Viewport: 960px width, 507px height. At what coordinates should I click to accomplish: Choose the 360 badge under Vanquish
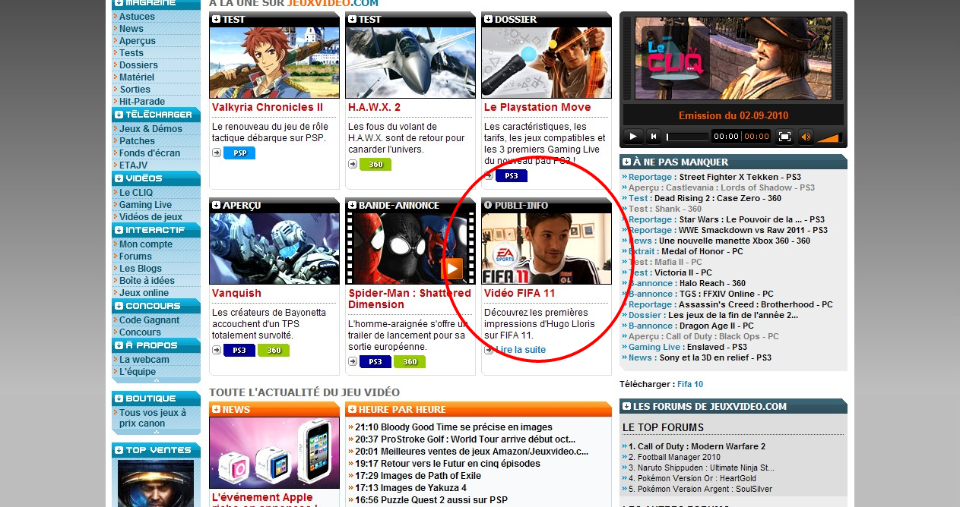pos(274,351)
